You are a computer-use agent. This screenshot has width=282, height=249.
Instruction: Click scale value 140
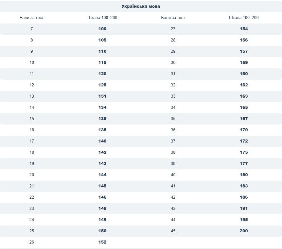pyautogui.click(x=102, y=141)
